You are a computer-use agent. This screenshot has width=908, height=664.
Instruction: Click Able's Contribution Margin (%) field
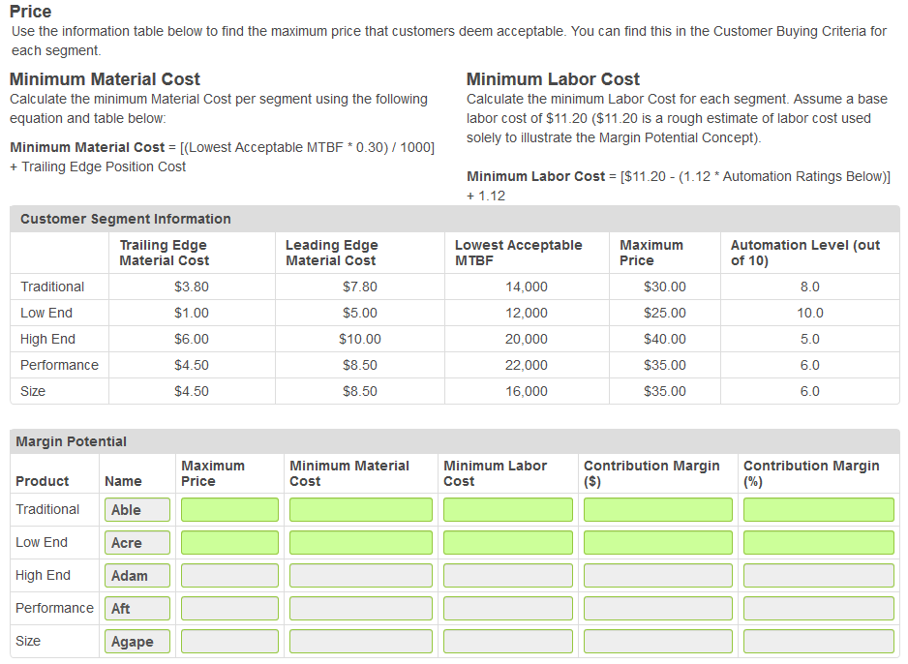click(x=818, y=509)
